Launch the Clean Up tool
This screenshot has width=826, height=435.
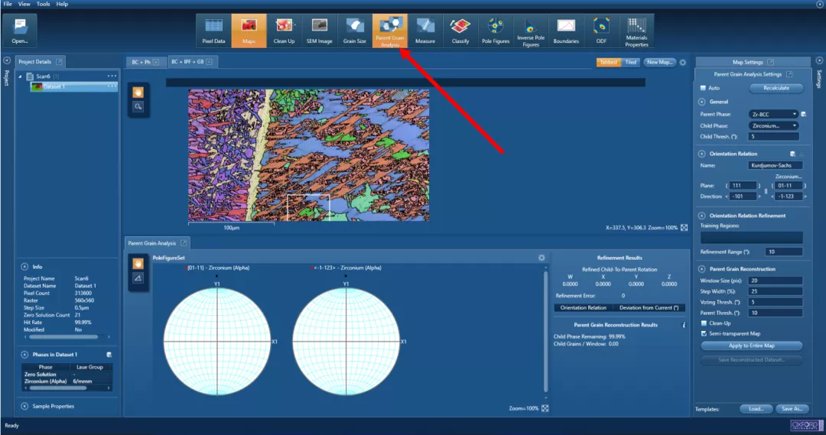[x=284, y=31]
